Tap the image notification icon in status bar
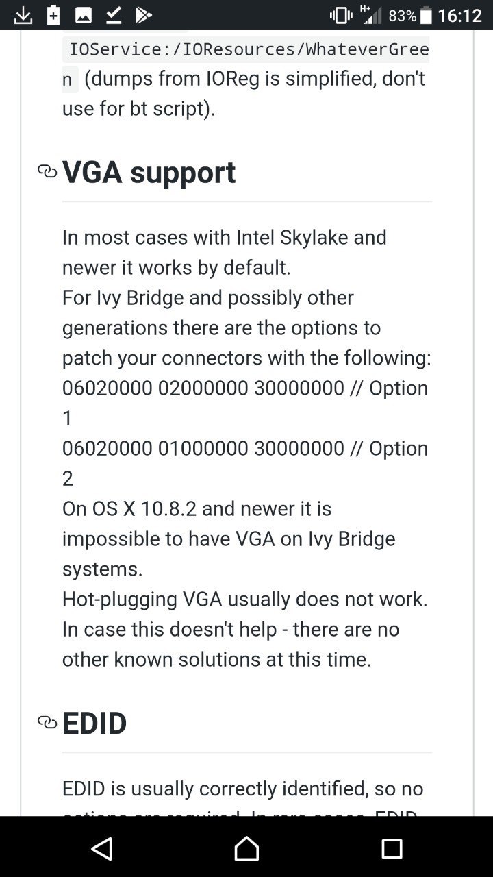This screenshot has width=493, height=877. coord(84,15)
